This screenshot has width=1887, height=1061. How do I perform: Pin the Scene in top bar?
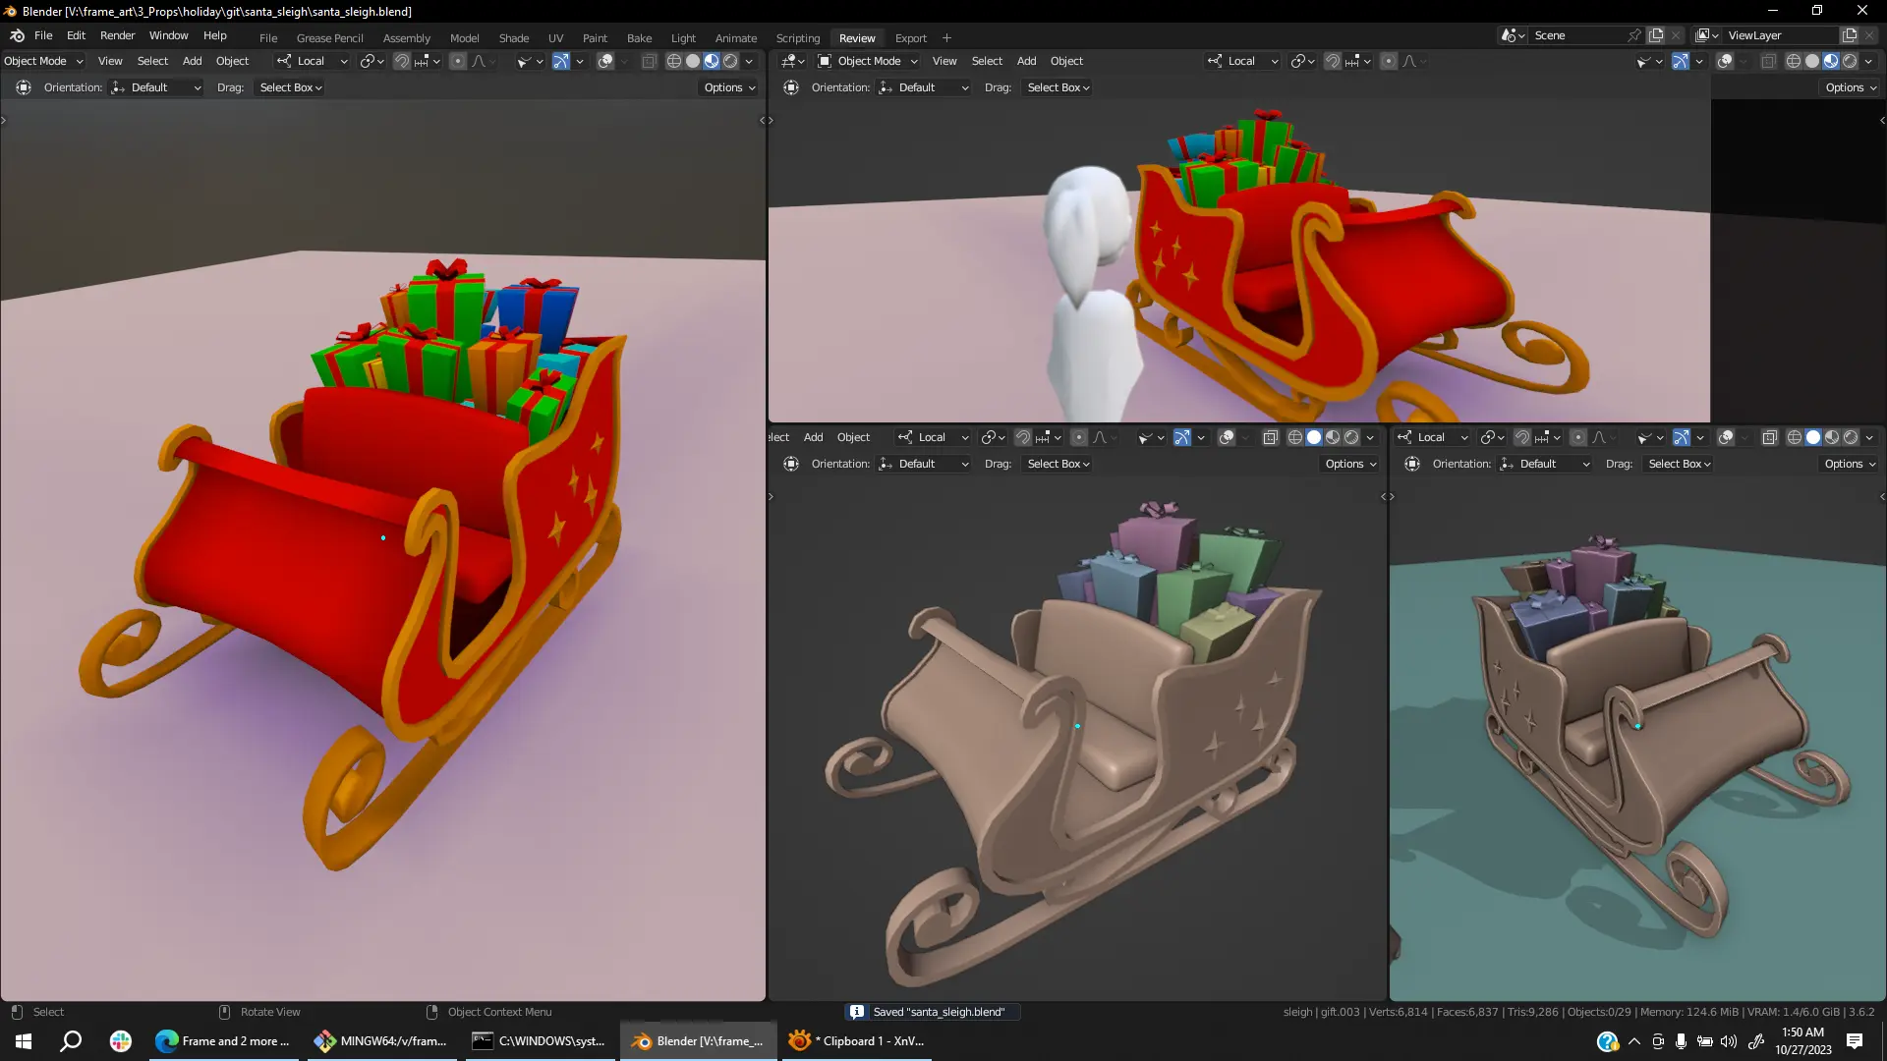pyautogui.click(x=1633, y=35)
